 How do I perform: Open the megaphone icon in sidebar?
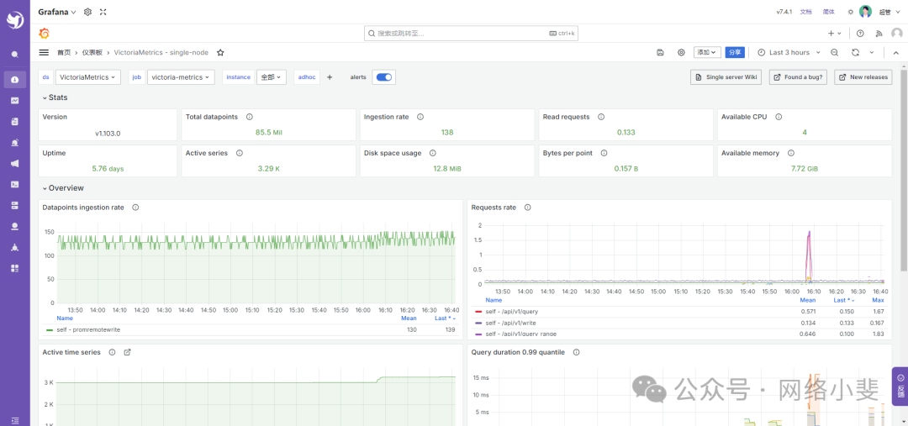click(x=15, y=163)
